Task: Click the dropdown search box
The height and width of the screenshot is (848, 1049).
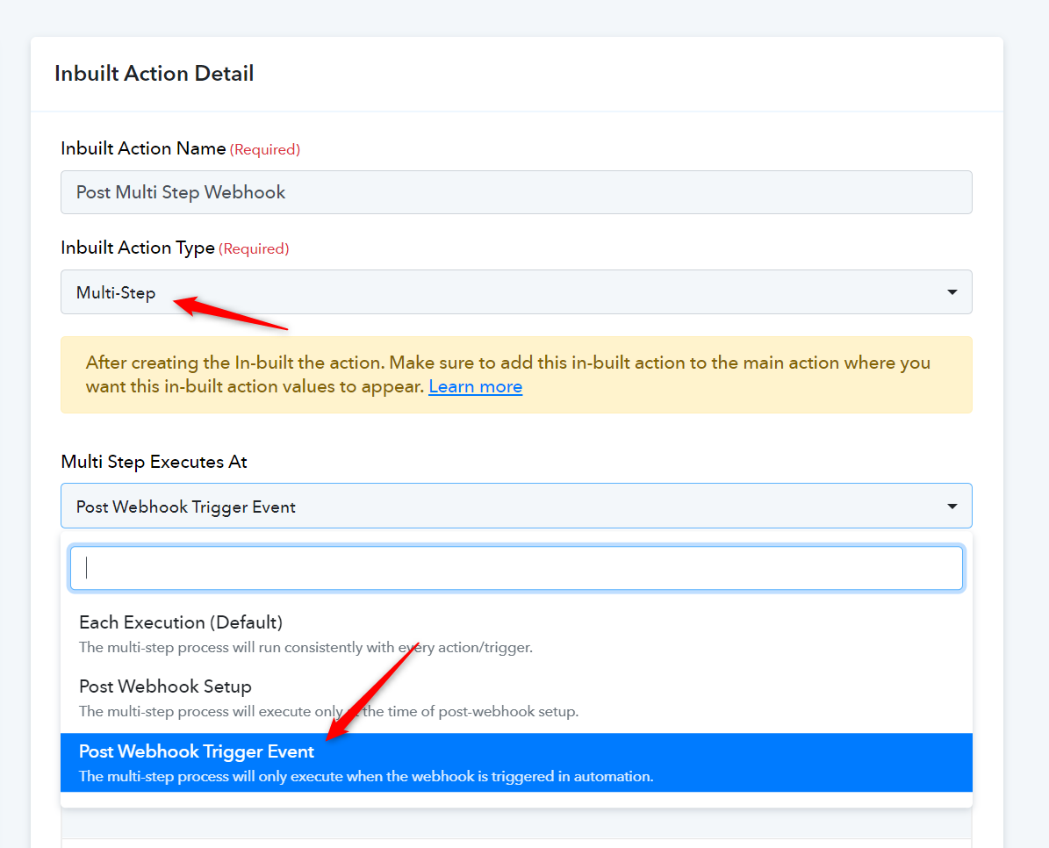Action: point(516,569)
